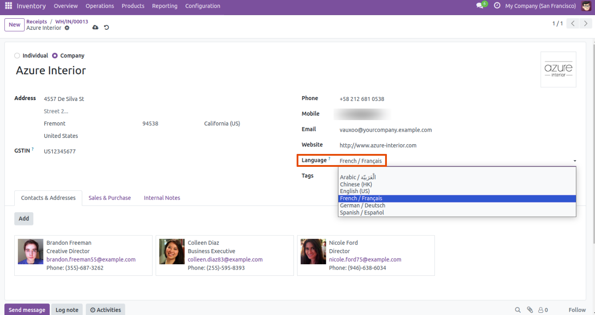Select the Company radio button
The height and width of the screenshot is (315, 595).
55,56
